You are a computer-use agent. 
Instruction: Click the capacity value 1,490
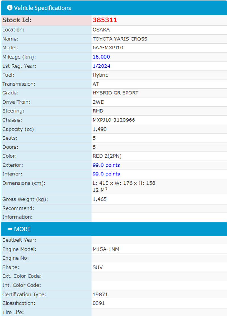click(x=100, y=129)
